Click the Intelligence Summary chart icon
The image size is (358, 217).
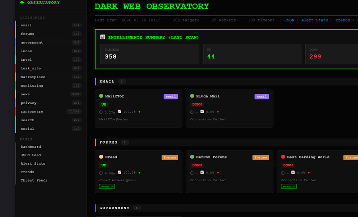[103, 37]
